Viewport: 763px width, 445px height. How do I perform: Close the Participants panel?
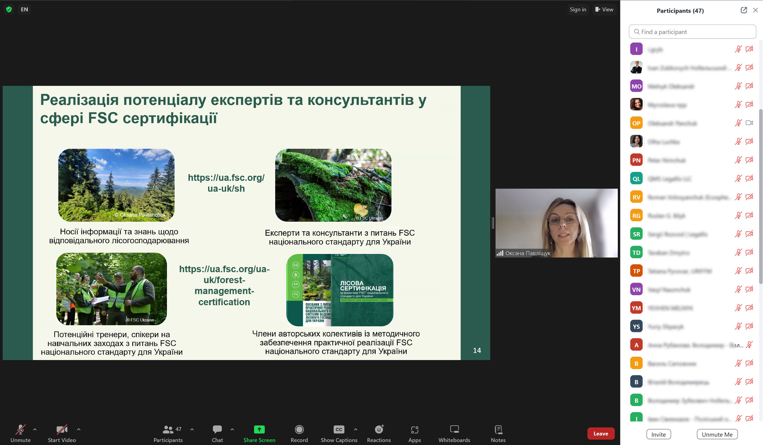coord(756,10)
